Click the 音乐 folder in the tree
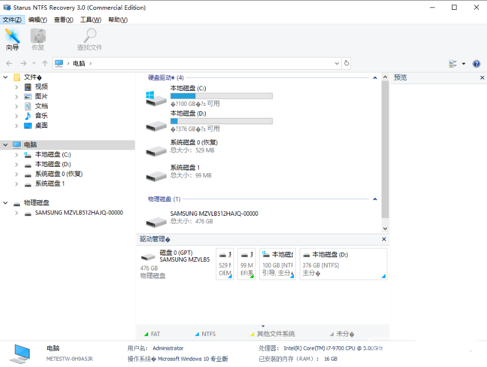This screenshot has height=367, width=487. [41, 116]
